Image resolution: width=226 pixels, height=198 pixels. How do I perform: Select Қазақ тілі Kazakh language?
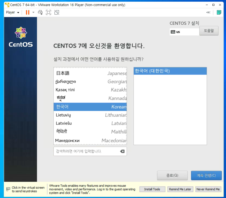point(90,90)
